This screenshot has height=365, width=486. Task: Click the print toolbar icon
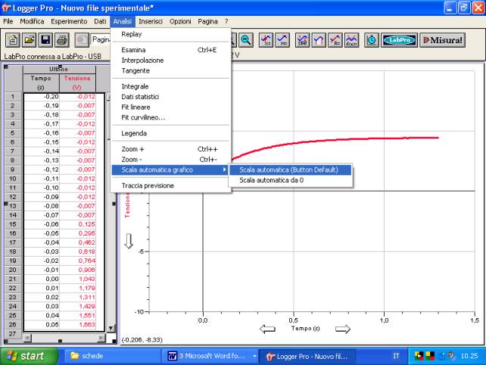point(62,39)
